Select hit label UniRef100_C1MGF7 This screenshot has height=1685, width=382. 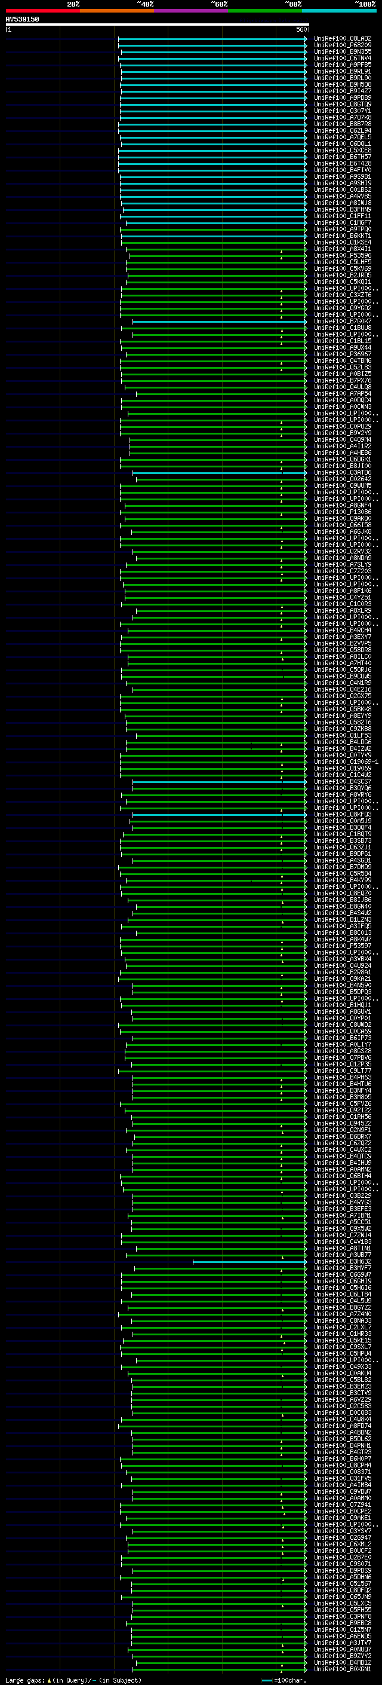pyautogui.click(x=342, y=222)
